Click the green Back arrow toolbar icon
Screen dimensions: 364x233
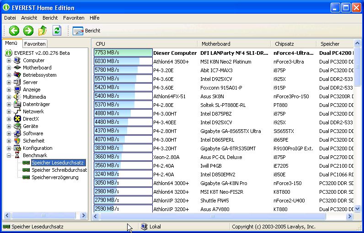click(x=14, y=31)
